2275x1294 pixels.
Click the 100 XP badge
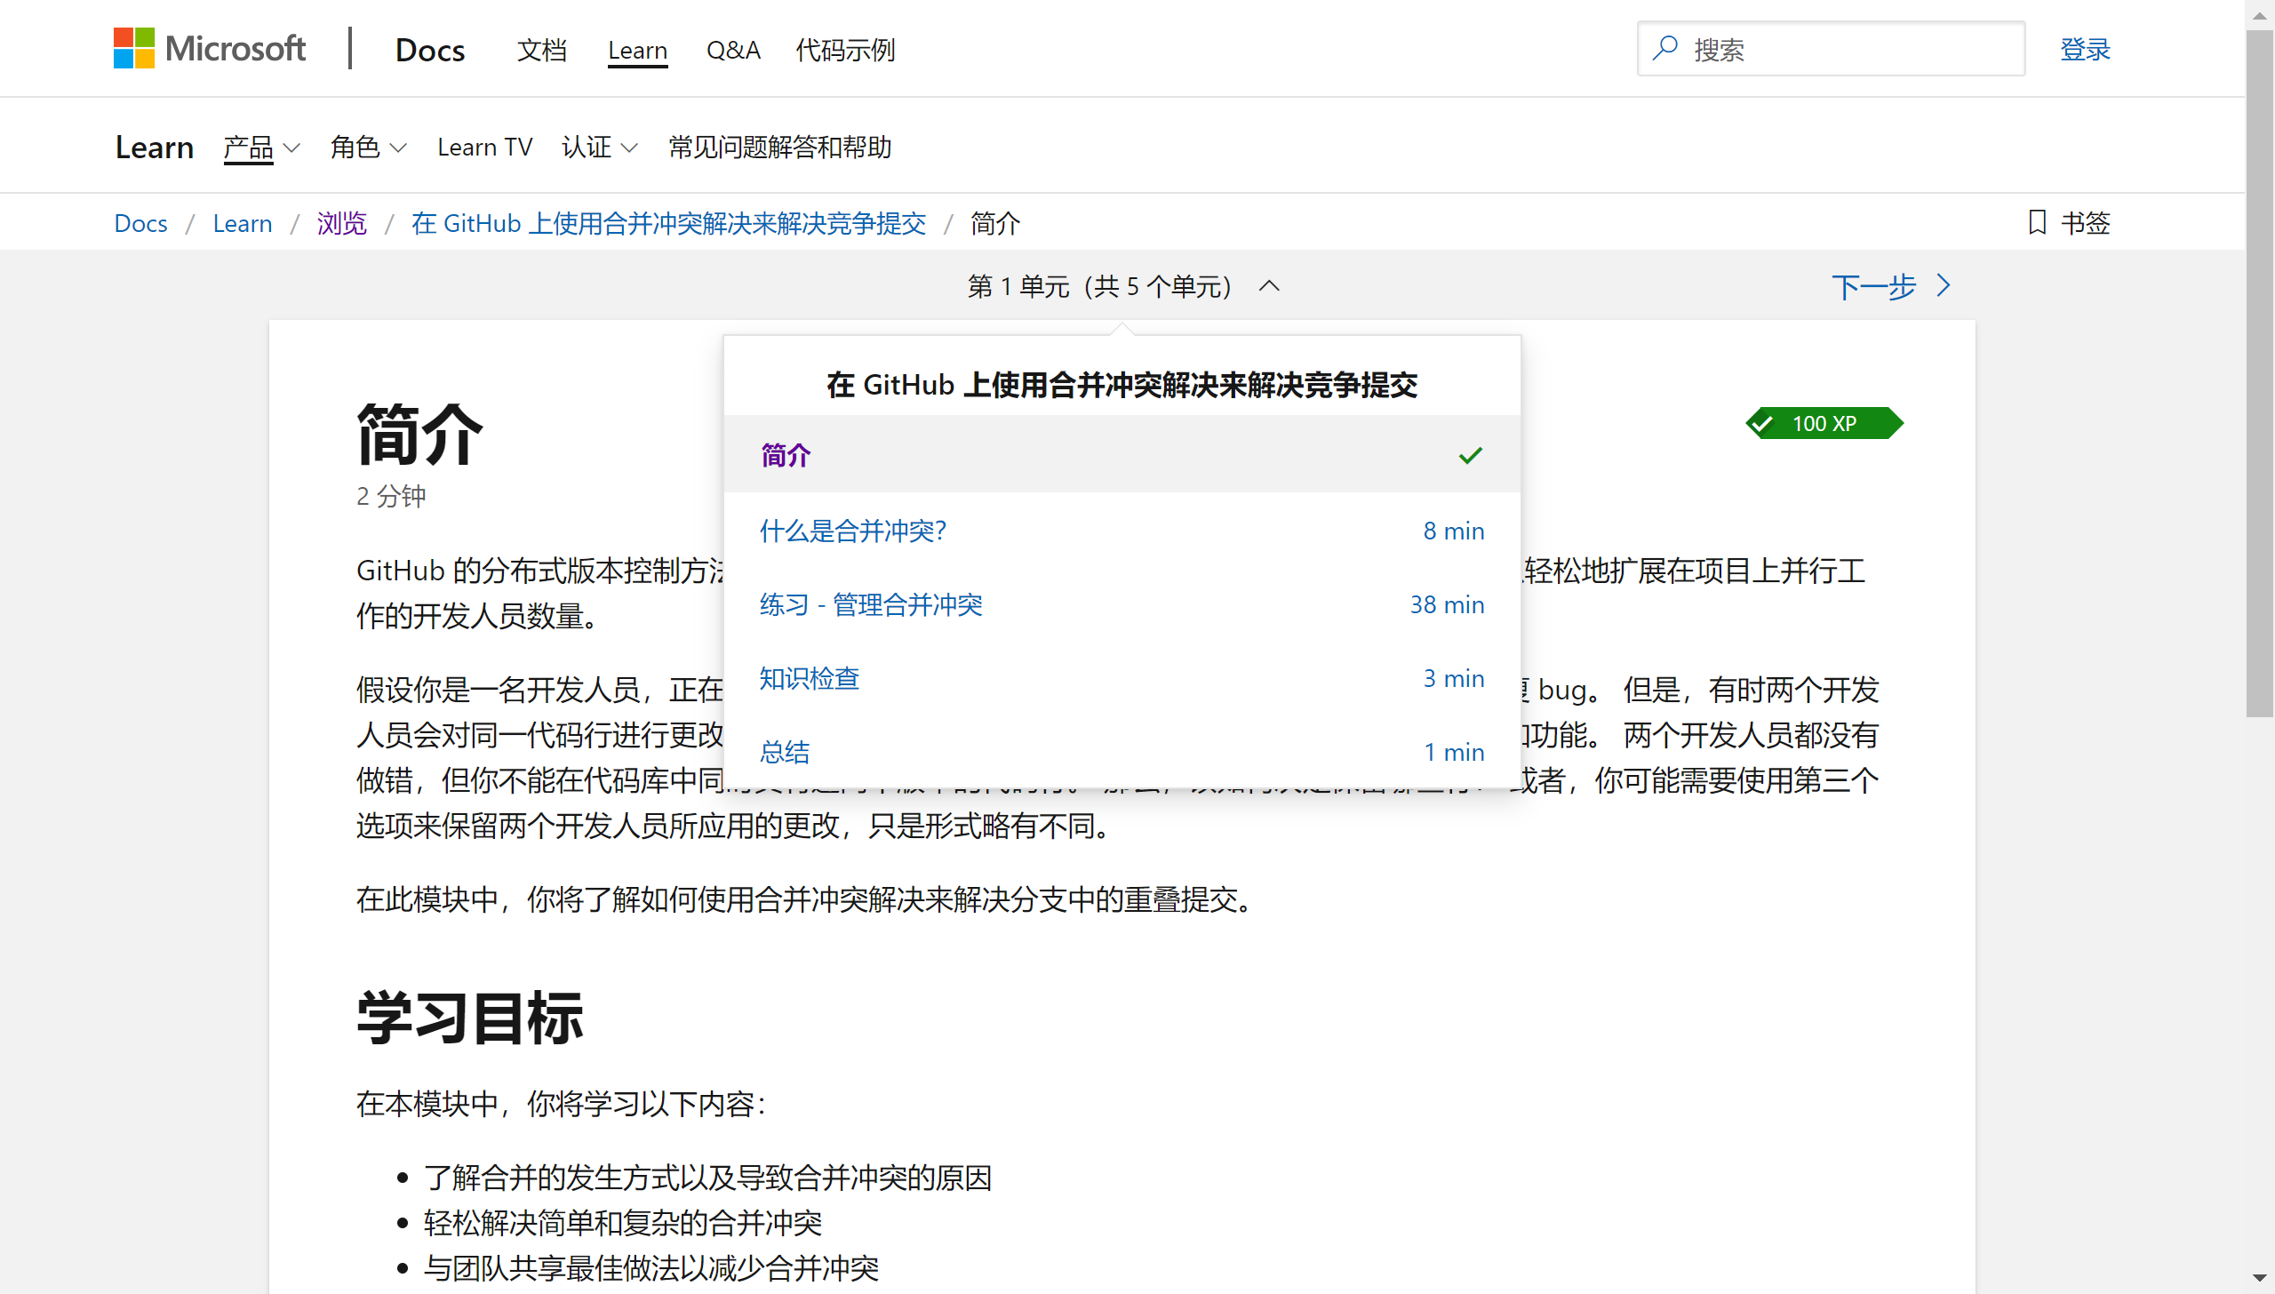click(x=1824, y=423)
